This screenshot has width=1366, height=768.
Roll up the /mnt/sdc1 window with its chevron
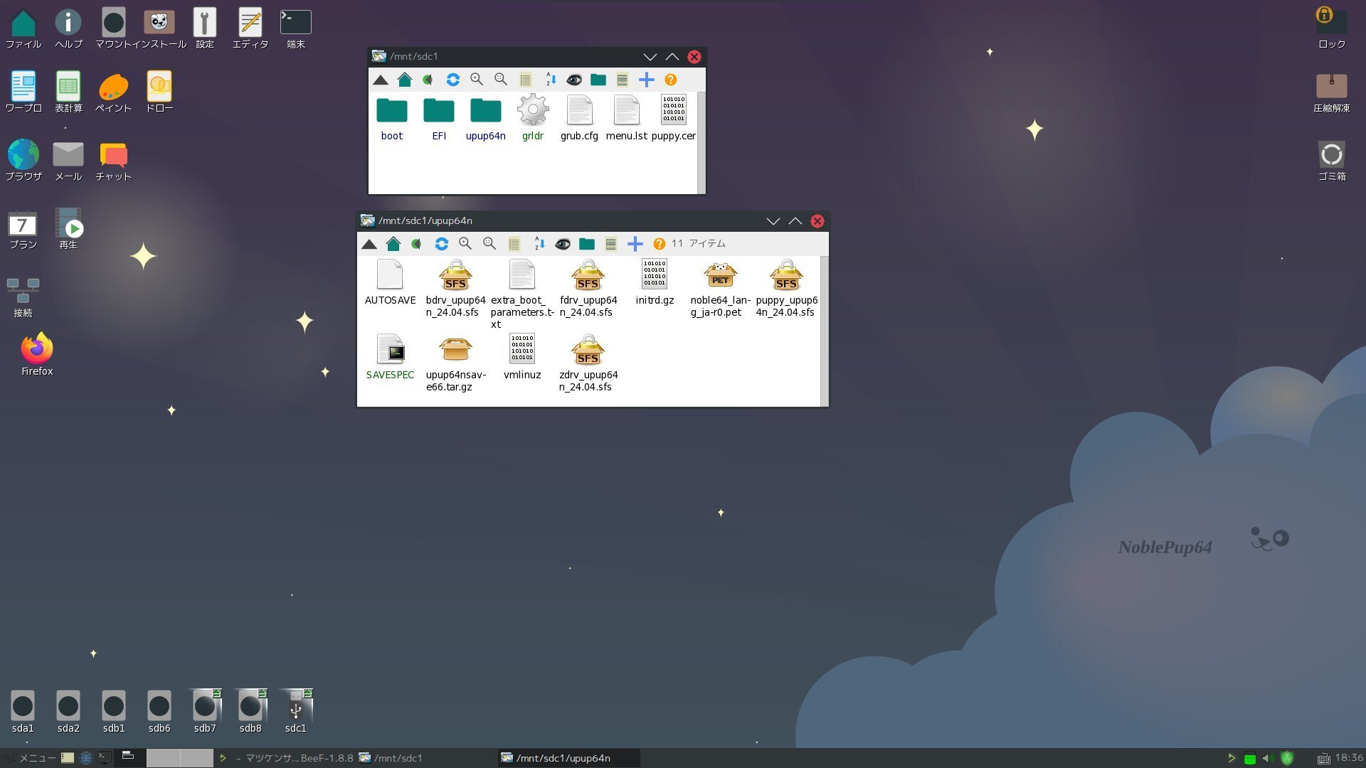(x=672, y=56)
